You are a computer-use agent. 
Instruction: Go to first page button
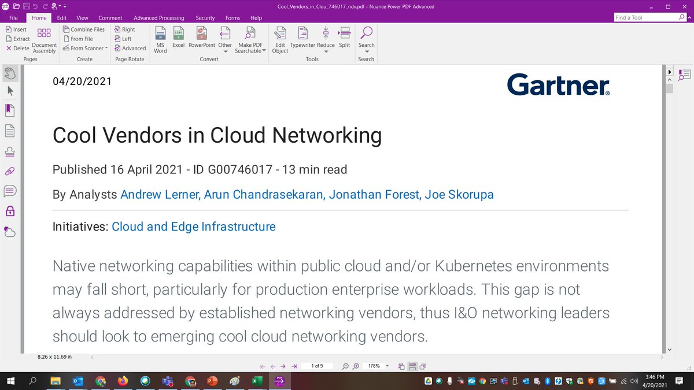263,366
